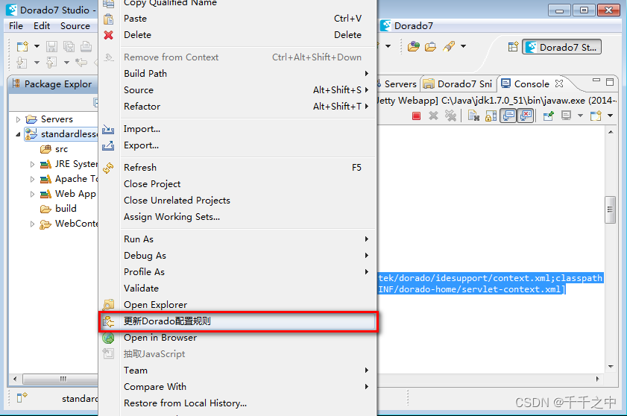Collapse the standardless project node
Image resolution: width=627 pixels, height=416 pixels.
[18, 134]
